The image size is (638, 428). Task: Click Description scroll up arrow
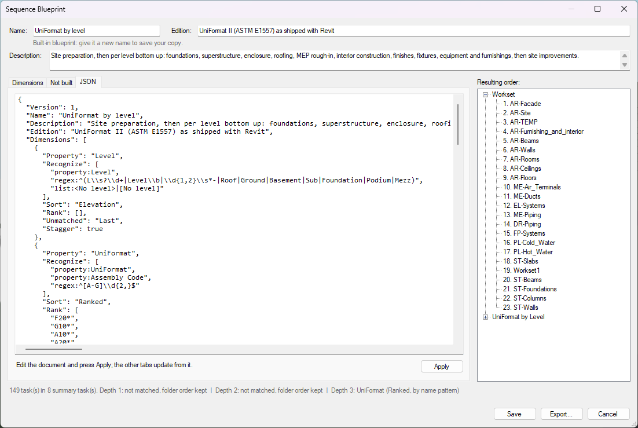tap(625, 56)
